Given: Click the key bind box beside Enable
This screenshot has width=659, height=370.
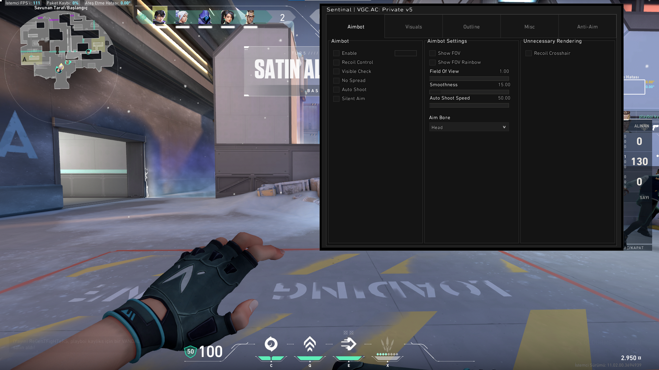Looking at the screenshot, I should (x=405, y=53).
